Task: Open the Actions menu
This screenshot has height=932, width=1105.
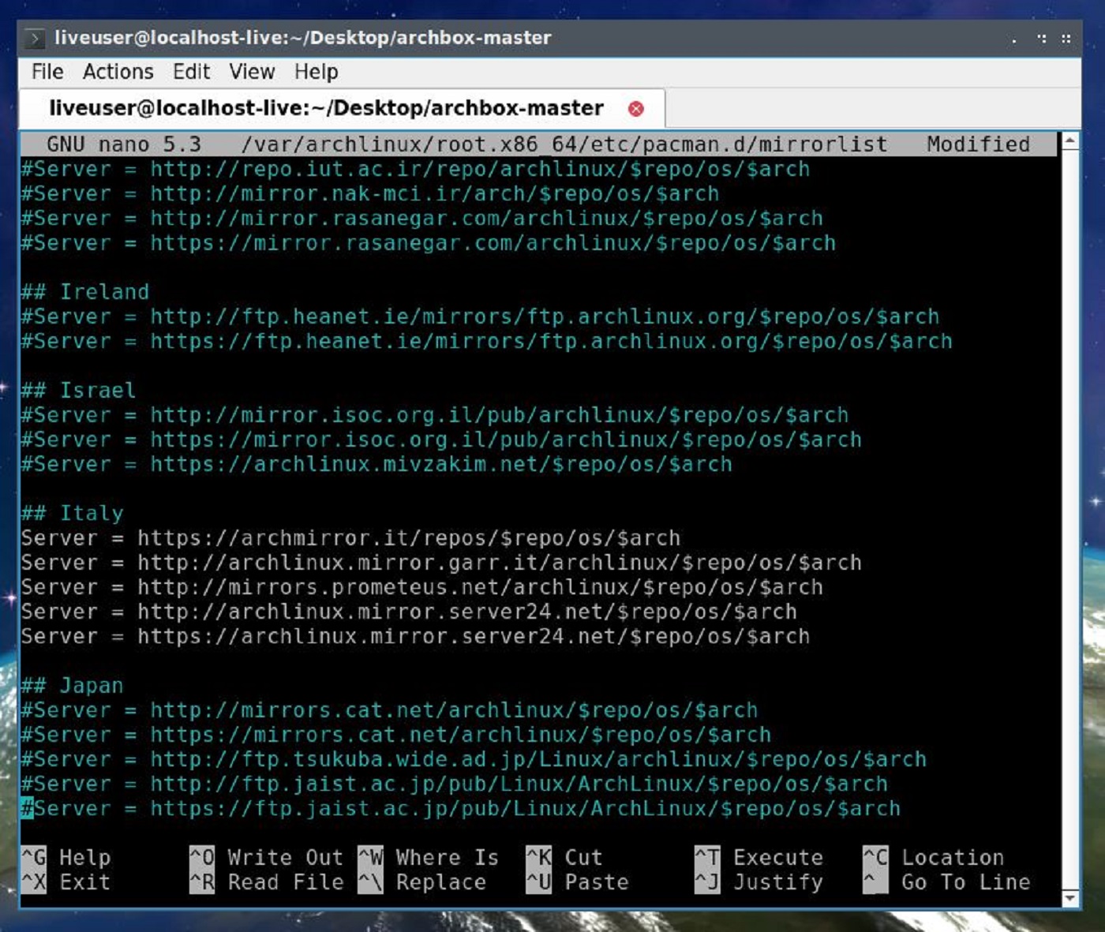Action: pyautogui.click(x=118, y=72)
